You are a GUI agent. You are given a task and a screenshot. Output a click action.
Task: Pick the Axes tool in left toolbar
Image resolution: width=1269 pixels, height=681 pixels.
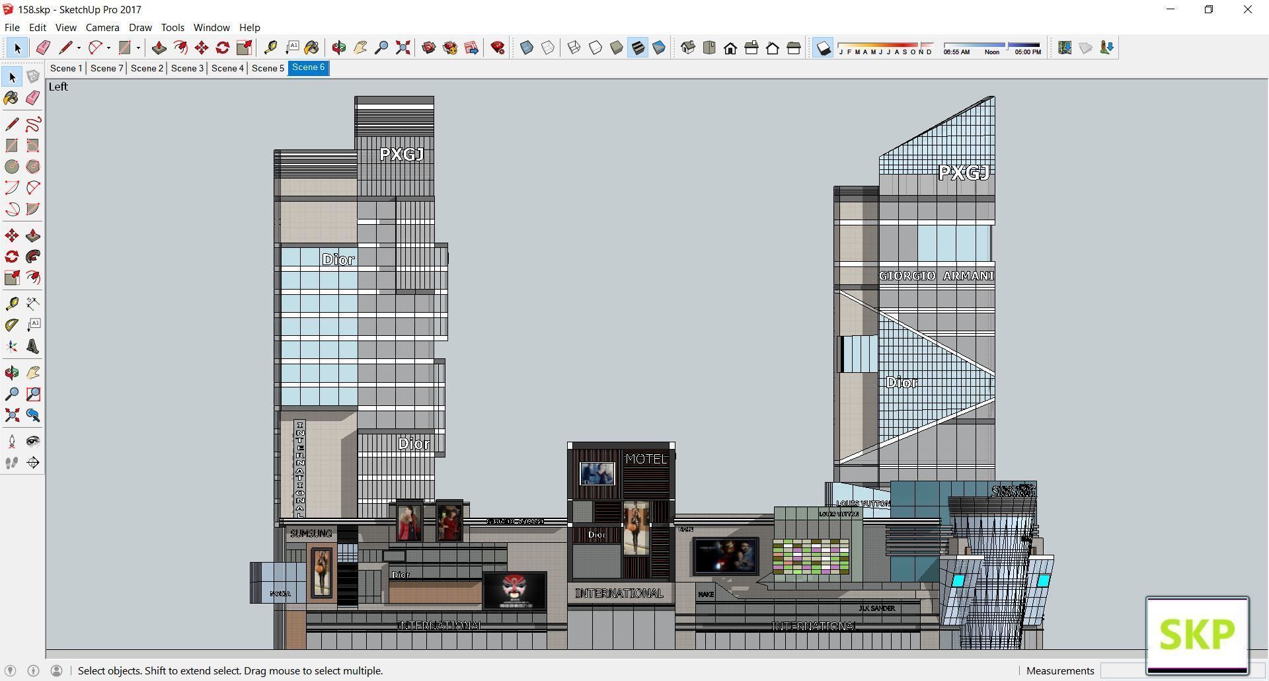(12, 346)
